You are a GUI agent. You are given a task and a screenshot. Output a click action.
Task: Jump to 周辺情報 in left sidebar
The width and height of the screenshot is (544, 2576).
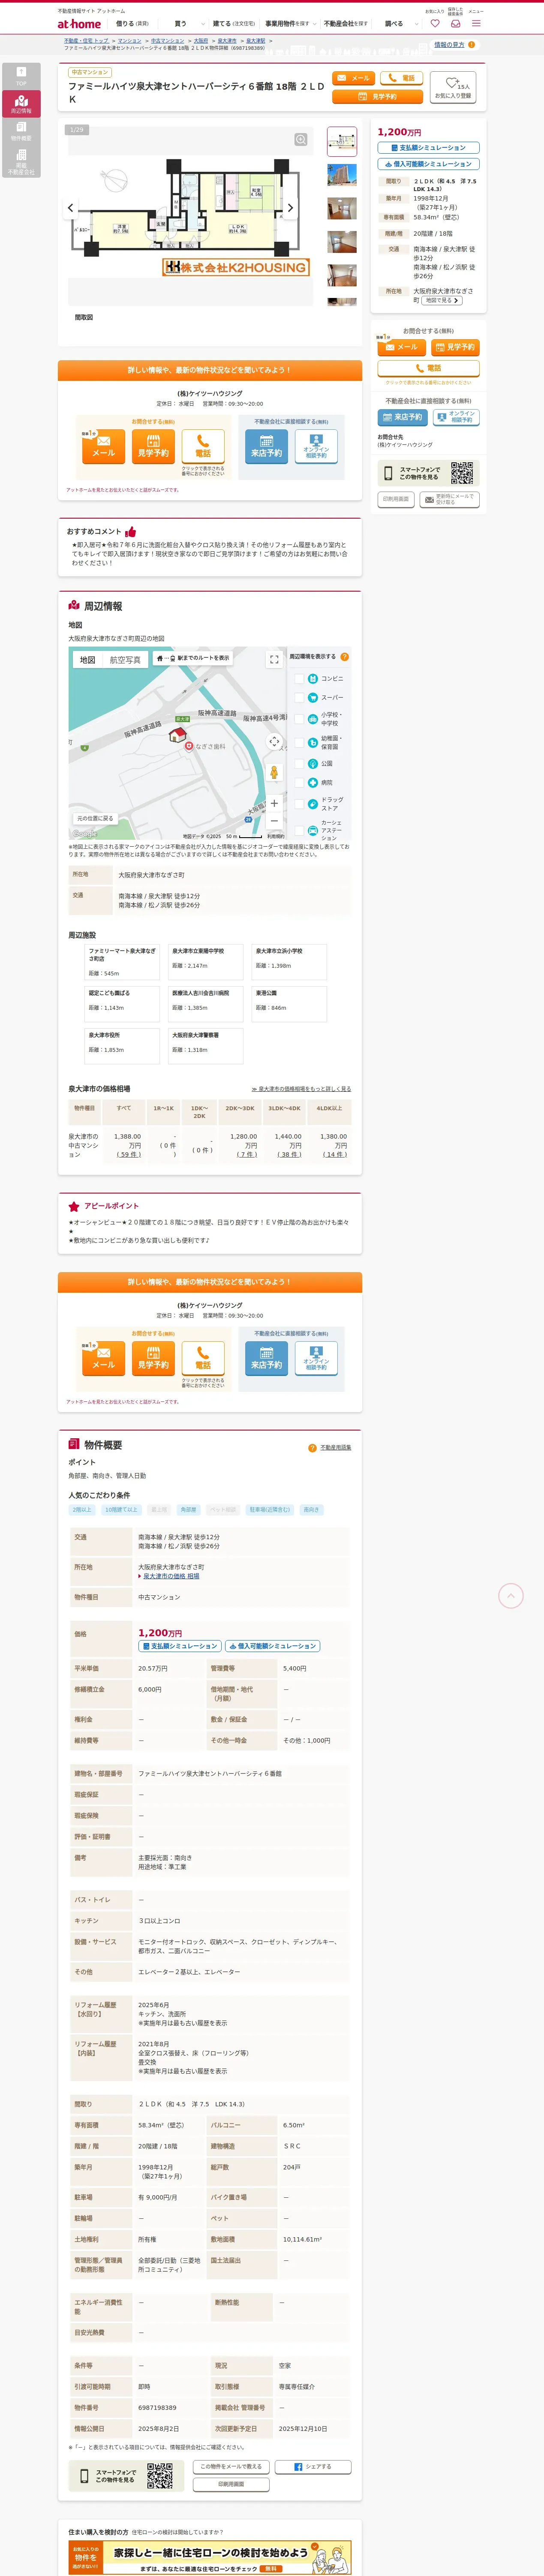[x=21, y=104]
